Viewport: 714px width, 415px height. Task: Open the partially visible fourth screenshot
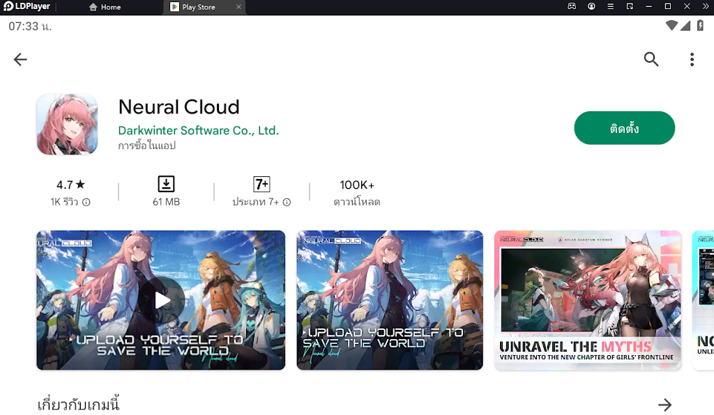click(x=703, y=300)
